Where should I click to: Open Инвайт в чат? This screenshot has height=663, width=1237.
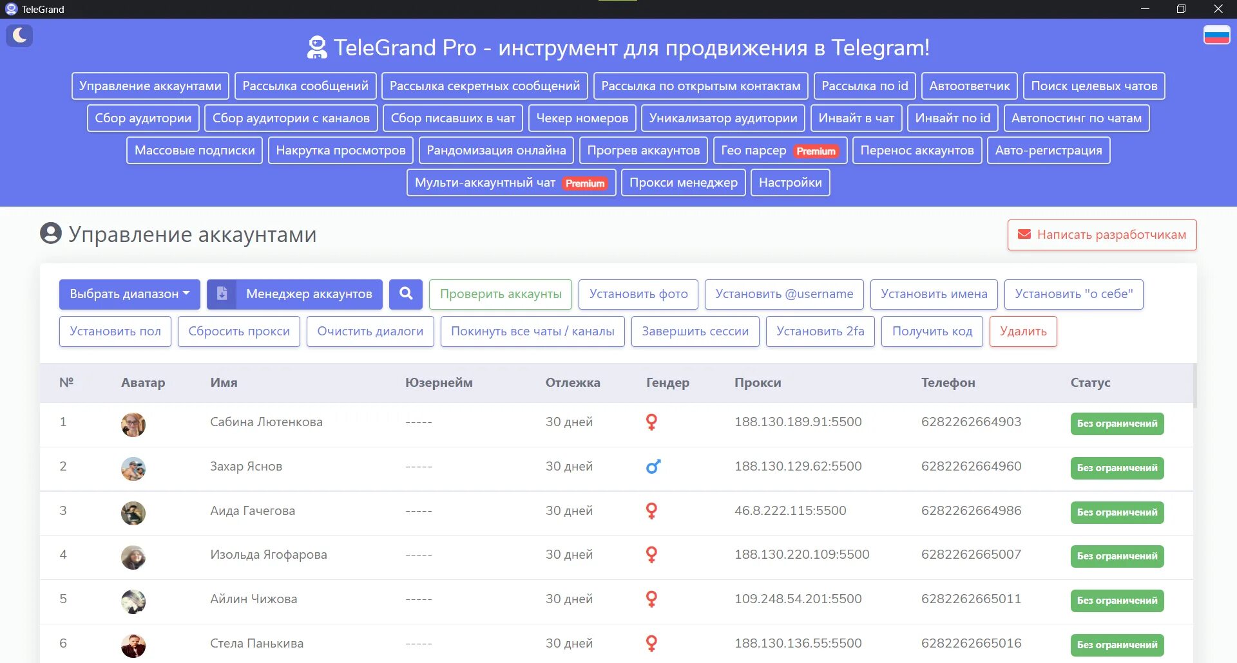coord(856,118)
